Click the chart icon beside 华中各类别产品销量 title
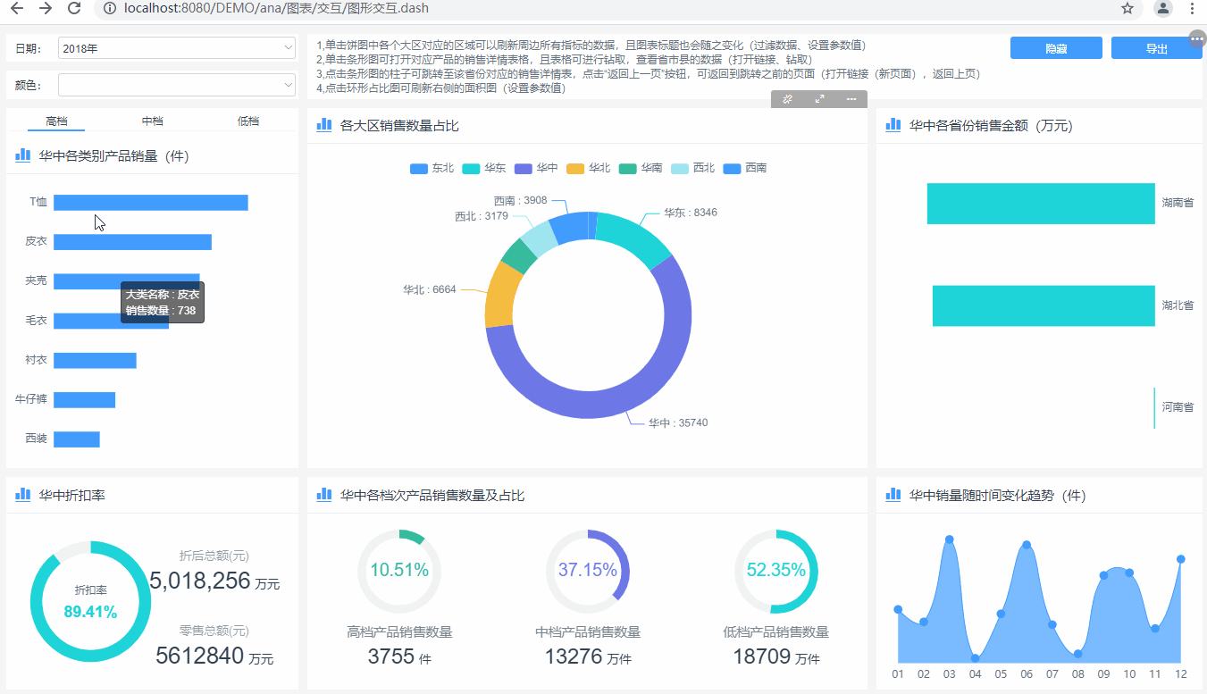Viewport: 1207px width, 694px height. pyautogui.click(x=22, y=155)
